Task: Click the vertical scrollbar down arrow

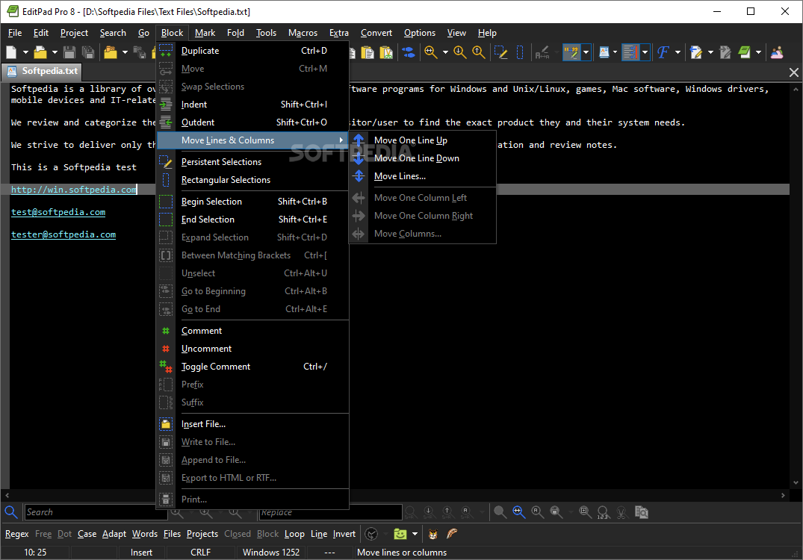Action: point(796,482)
